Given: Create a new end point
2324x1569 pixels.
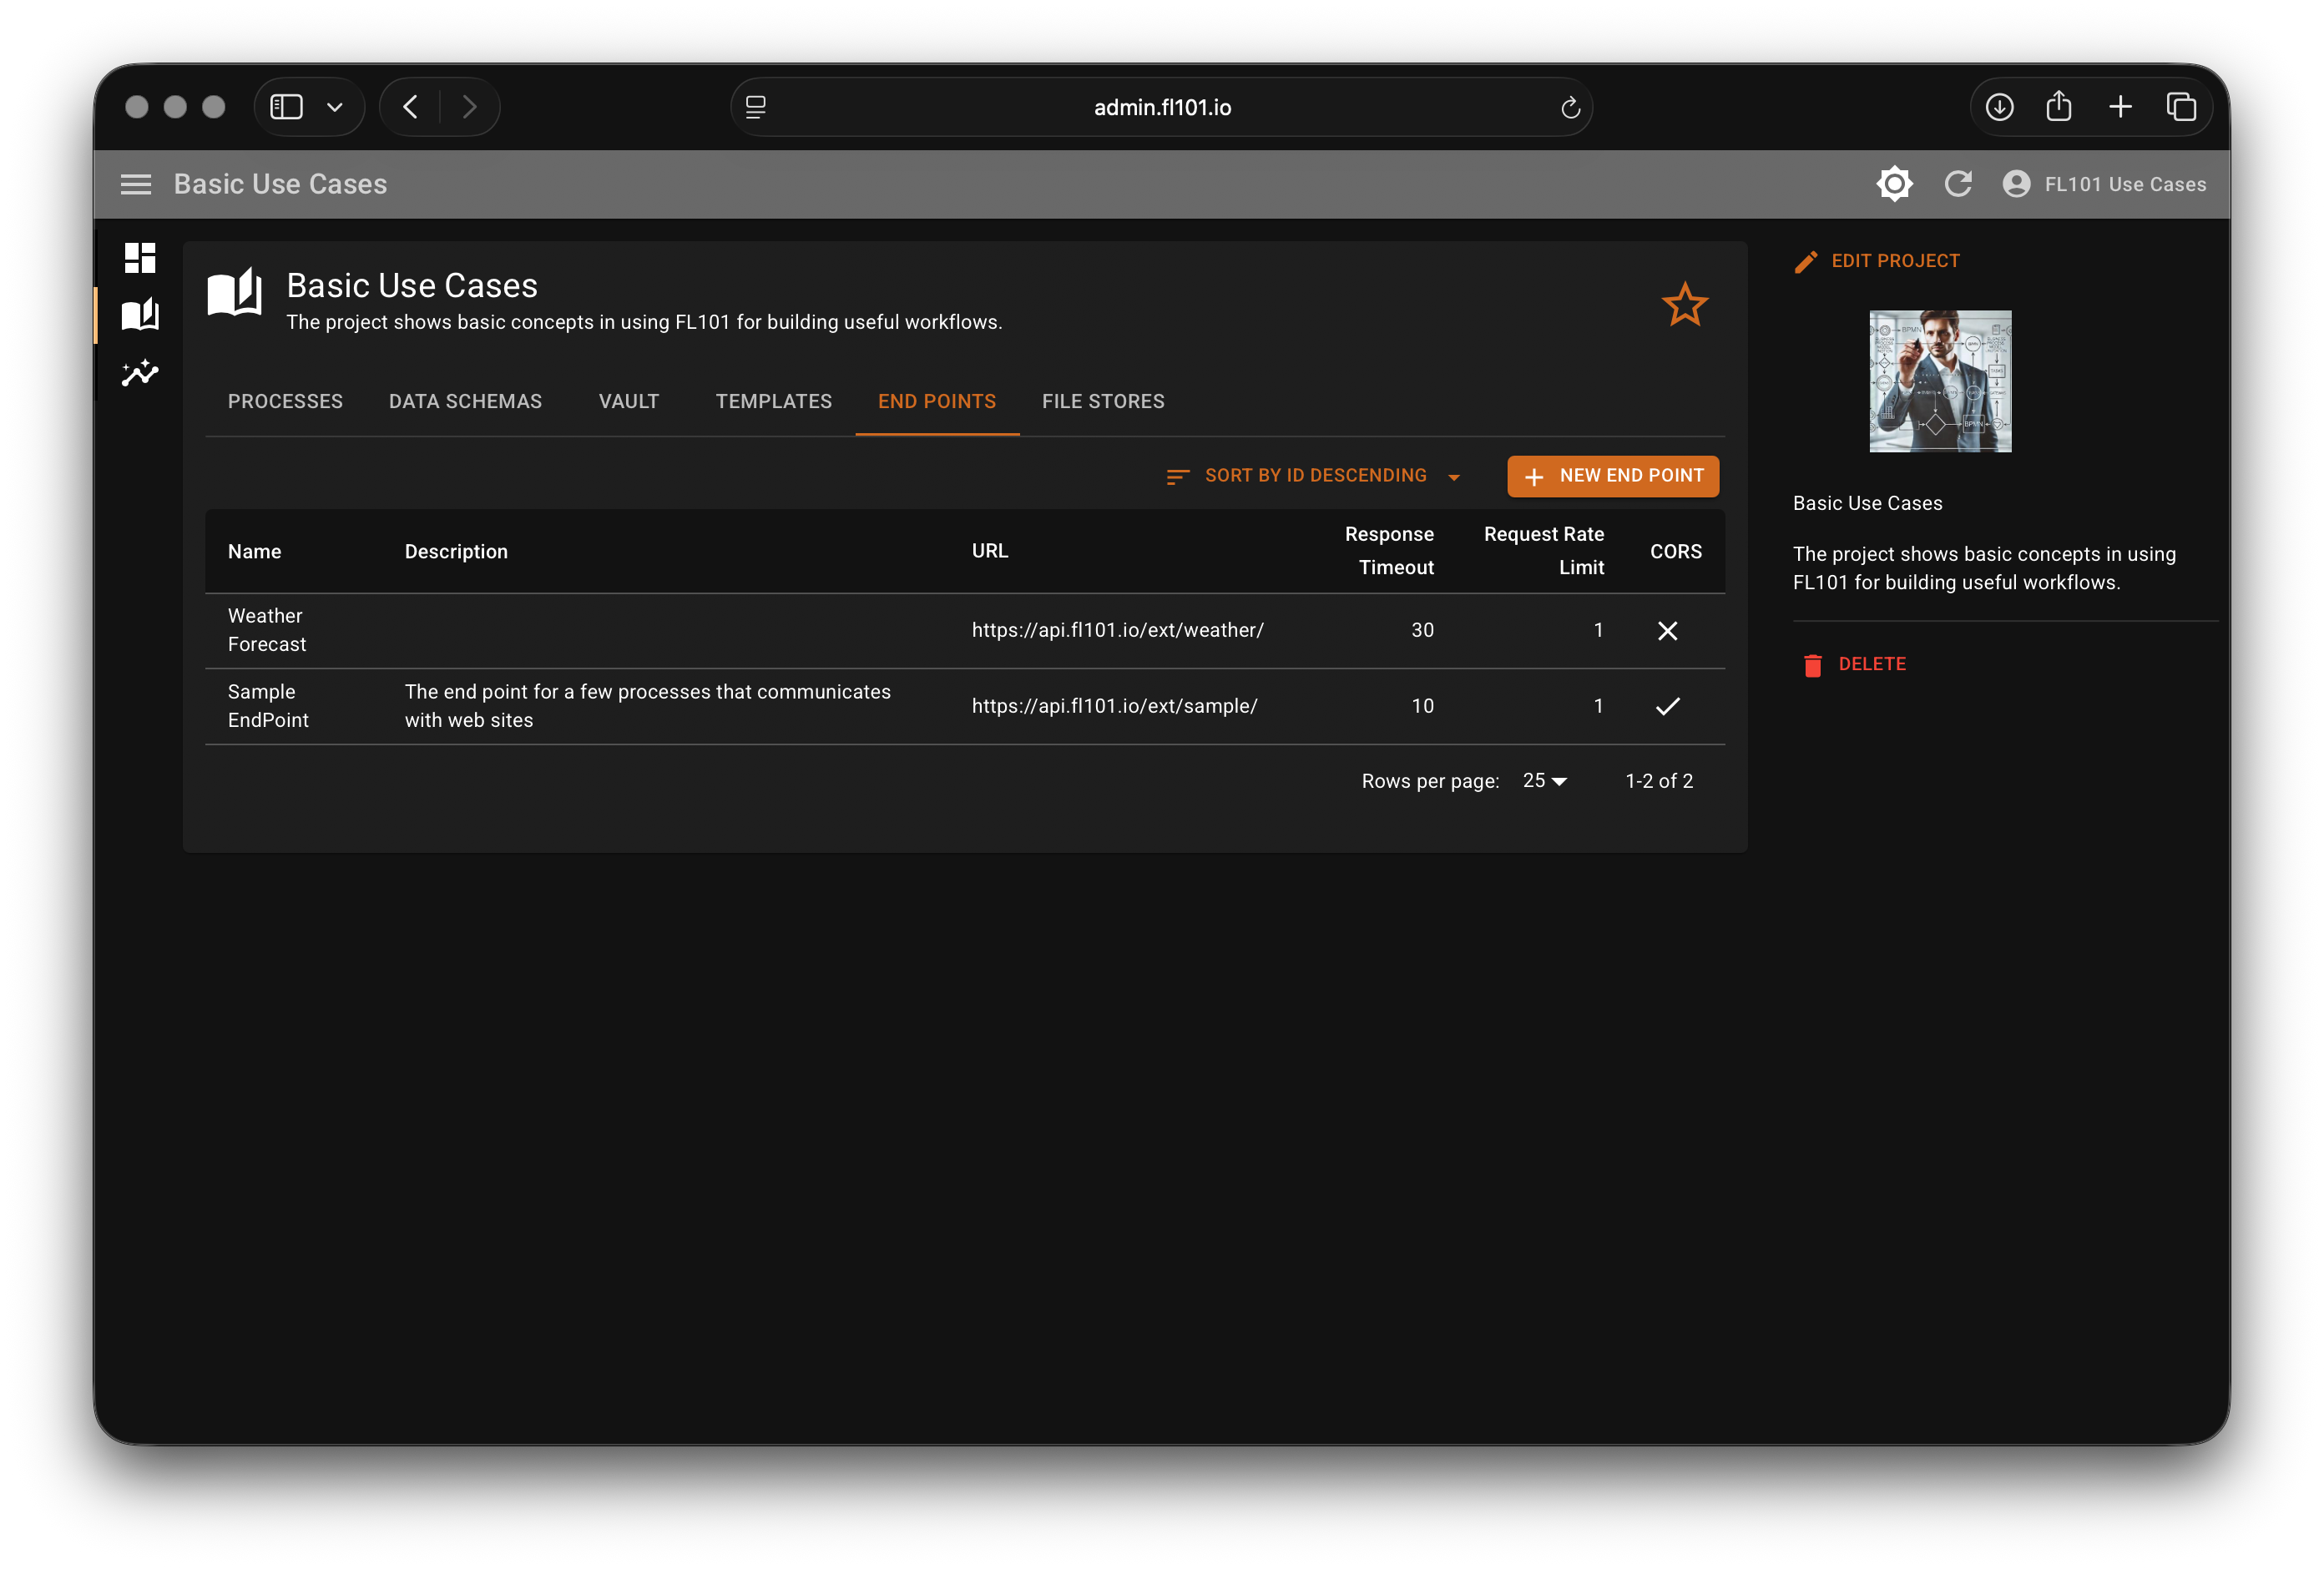Looking at the screenshot, I should point(1612,475).
